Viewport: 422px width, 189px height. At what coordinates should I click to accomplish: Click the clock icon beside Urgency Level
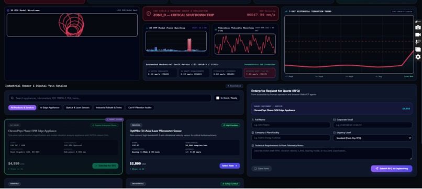[x=334, y=133]
